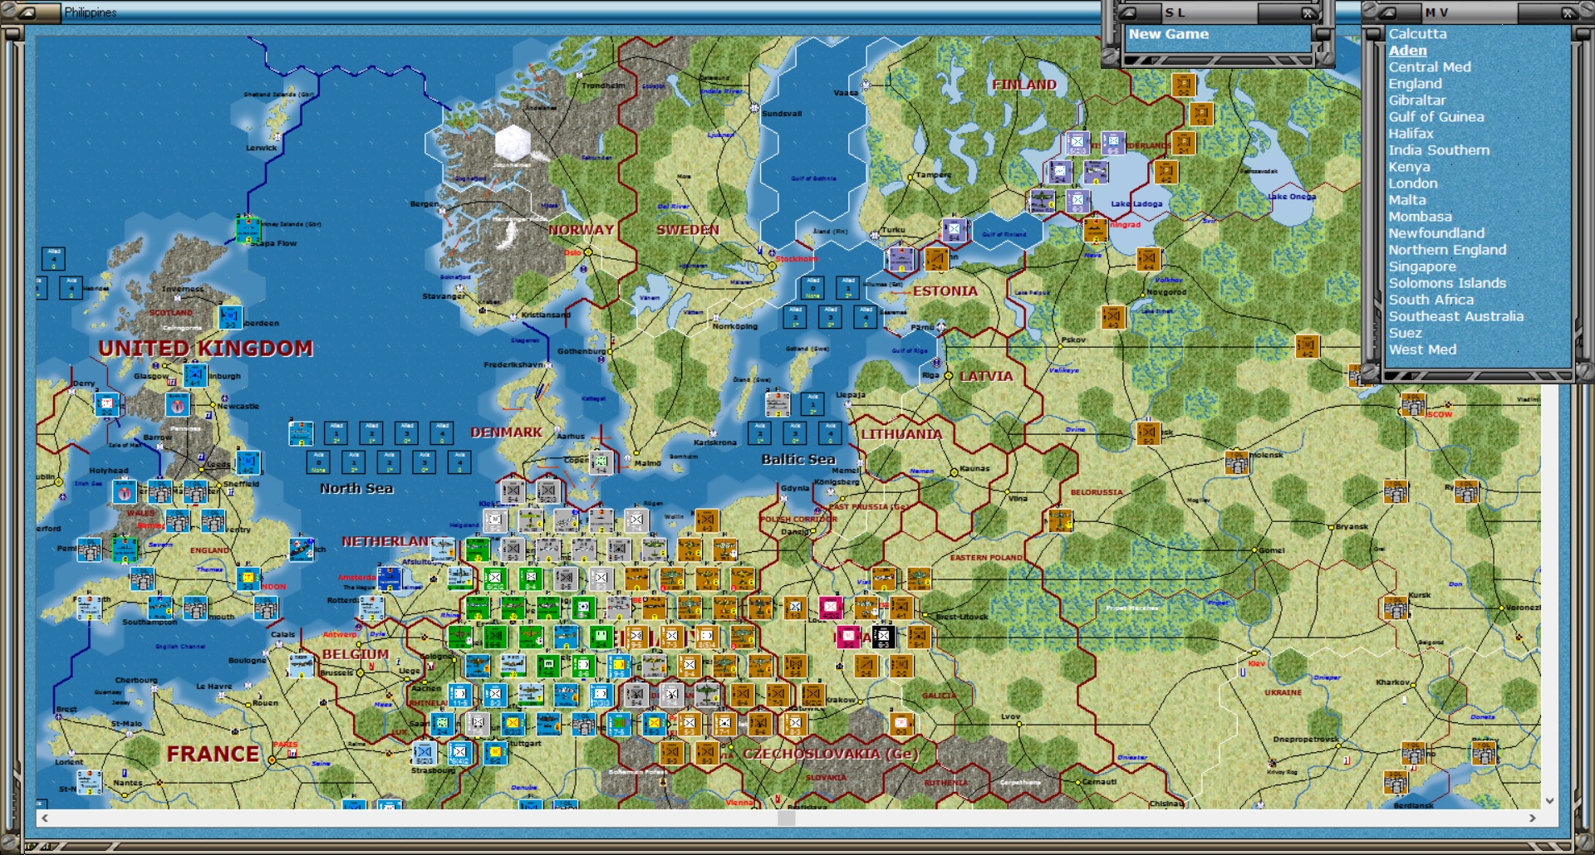Select the dark blue unit at Amsterdam

(x=389, y=578)
